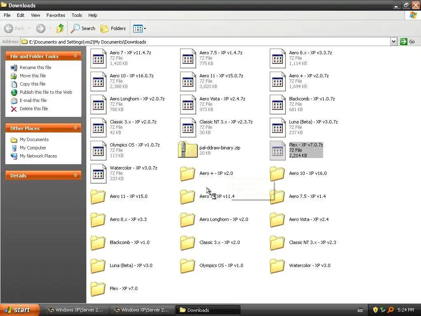Select Aero 7.5 - XP v1.4.7z file icon
Screen dimensions: 421x316
188,58
